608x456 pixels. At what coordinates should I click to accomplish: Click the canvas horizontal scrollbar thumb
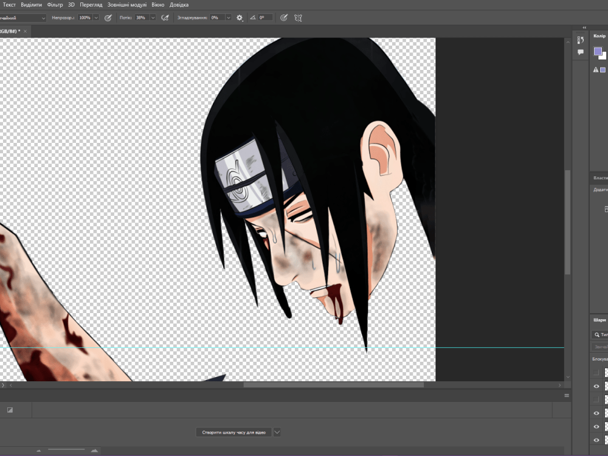(333, 385)
